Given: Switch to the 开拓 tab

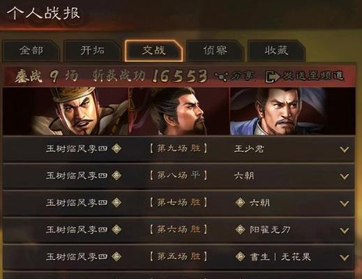Looking at the screenshot, I should (92, 51).
